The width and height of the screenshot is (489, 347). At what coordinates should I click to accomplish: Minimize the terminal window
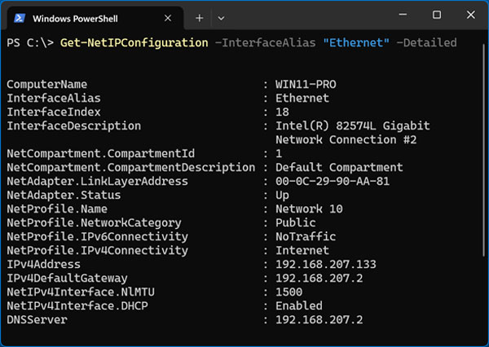pos(403,15)
